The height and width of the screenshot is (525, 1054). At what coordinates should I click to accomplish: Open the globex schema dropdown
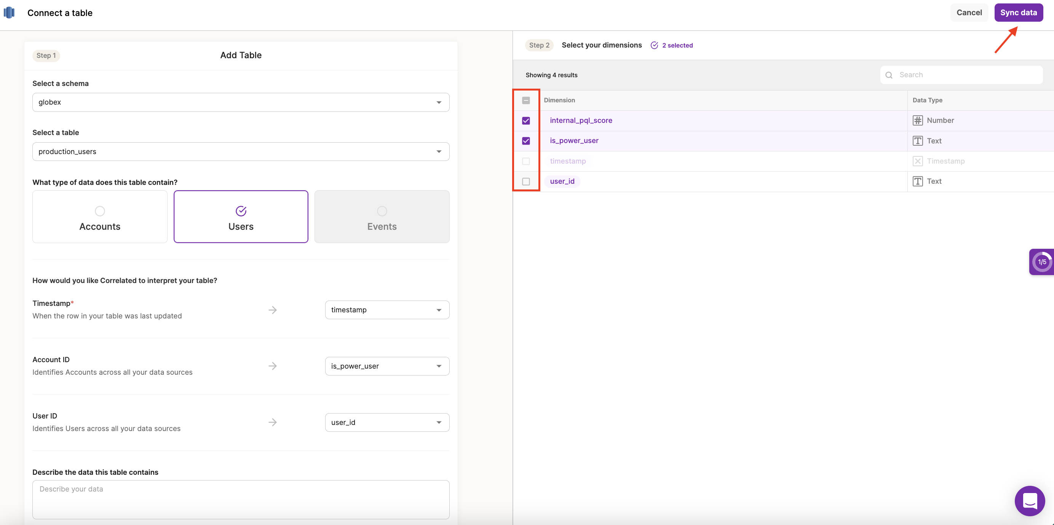(241, 102)
